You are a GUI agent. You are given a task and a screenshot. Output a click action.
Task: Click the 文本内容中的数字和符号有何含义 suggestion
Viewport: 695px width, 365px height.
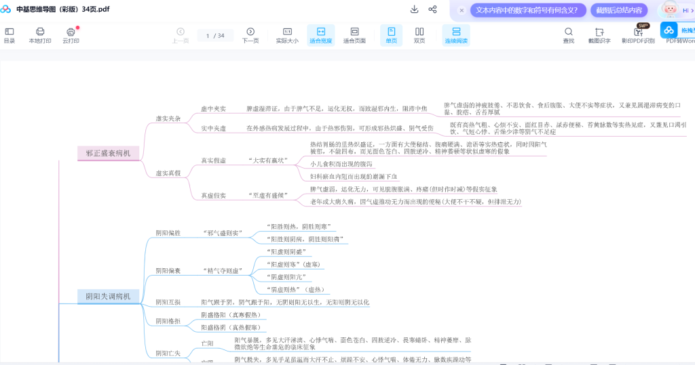click(x=528, y=10)
